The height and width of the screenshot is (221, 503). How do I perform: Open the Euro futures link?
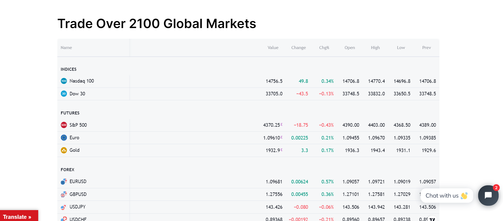tap(74, 138)
